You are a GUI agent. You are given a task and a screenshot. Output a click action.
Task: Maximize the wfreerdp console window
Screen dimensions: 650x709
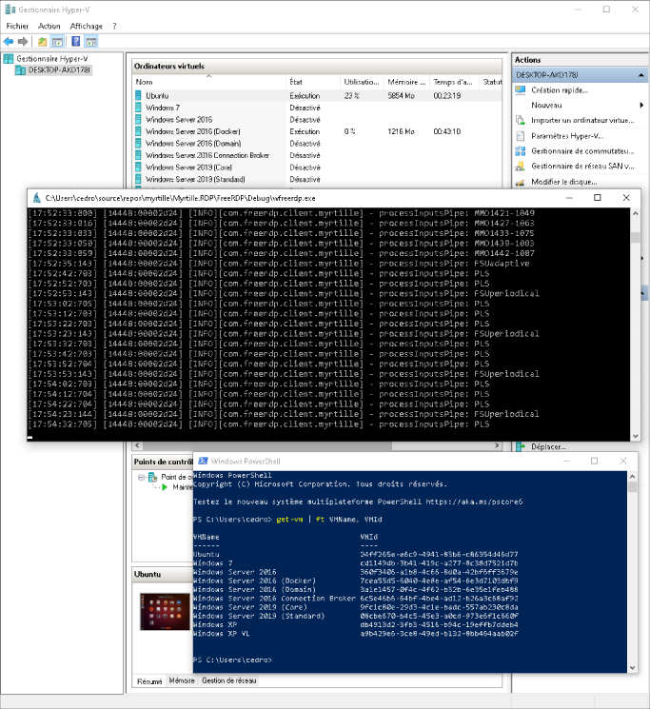597,198
